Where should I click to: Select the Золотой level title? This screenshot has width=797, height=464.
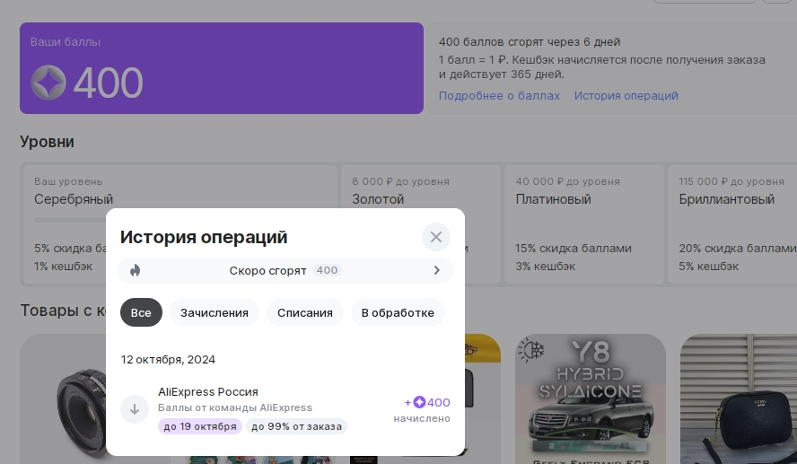378,199
